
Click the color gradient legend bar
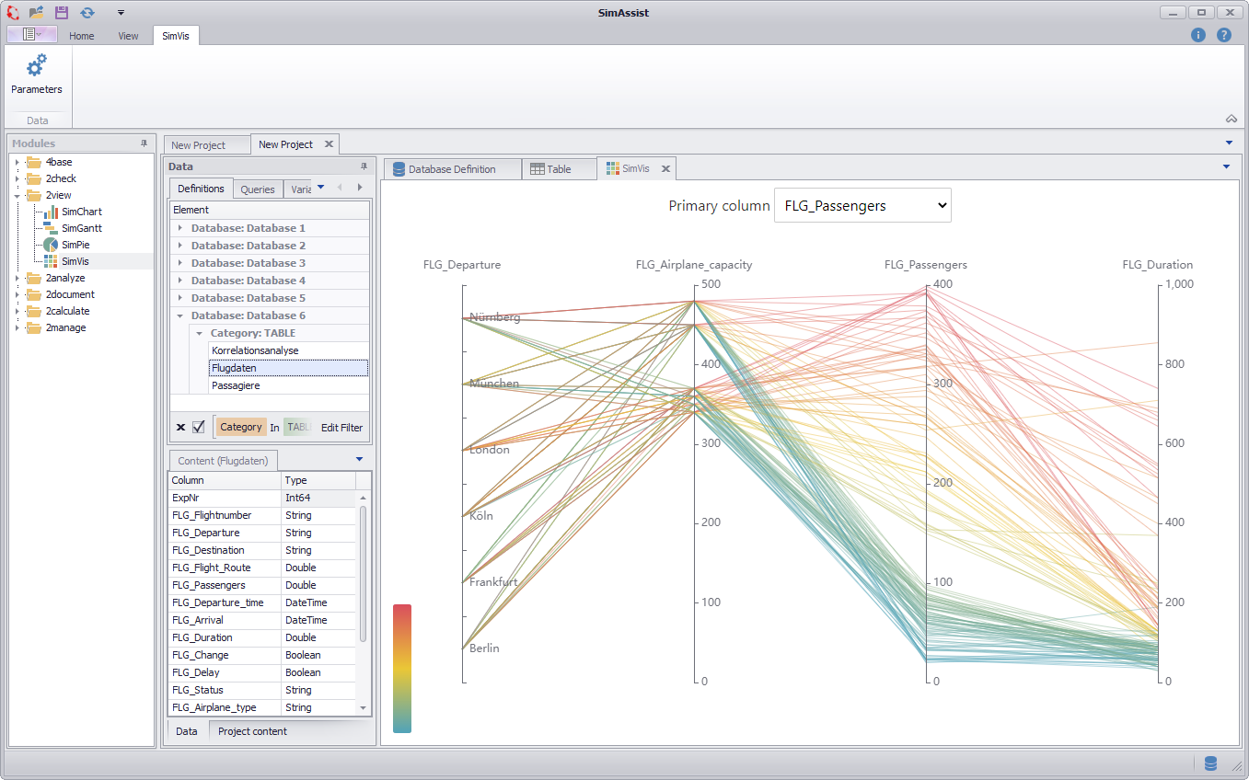(x=402, y=668)
